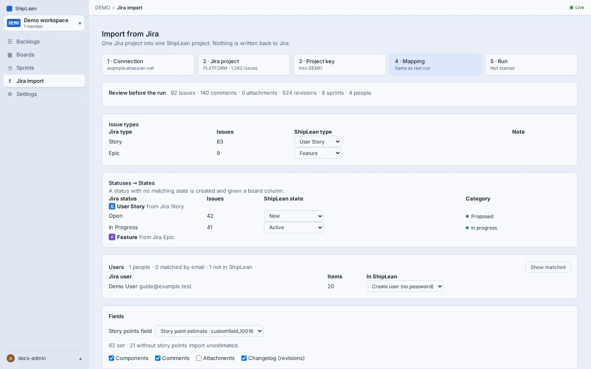Click the Sprints clock icon
Screen dimensions: 591x369
[10, 68]
